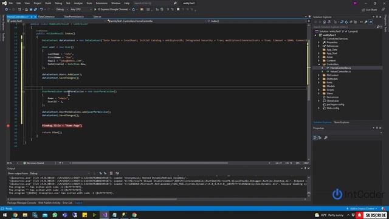Image resolution: width=389 pixels, height=219 pixels.
Task: Expand the DbModels folder in Solution Explorer
Action: [x=318, y=78]
